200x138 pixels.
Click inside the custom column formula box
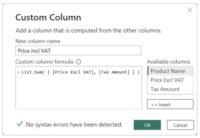79,88
